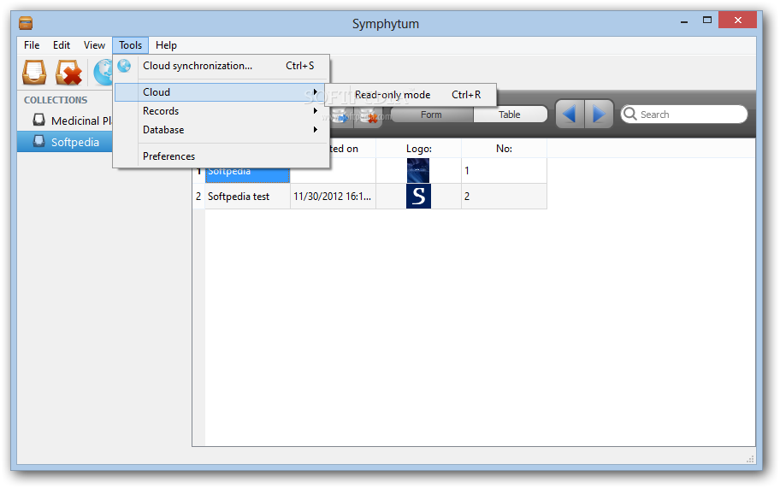Close the Symphytum window
Screen dimensions: 780x488
tap(738, 21)
